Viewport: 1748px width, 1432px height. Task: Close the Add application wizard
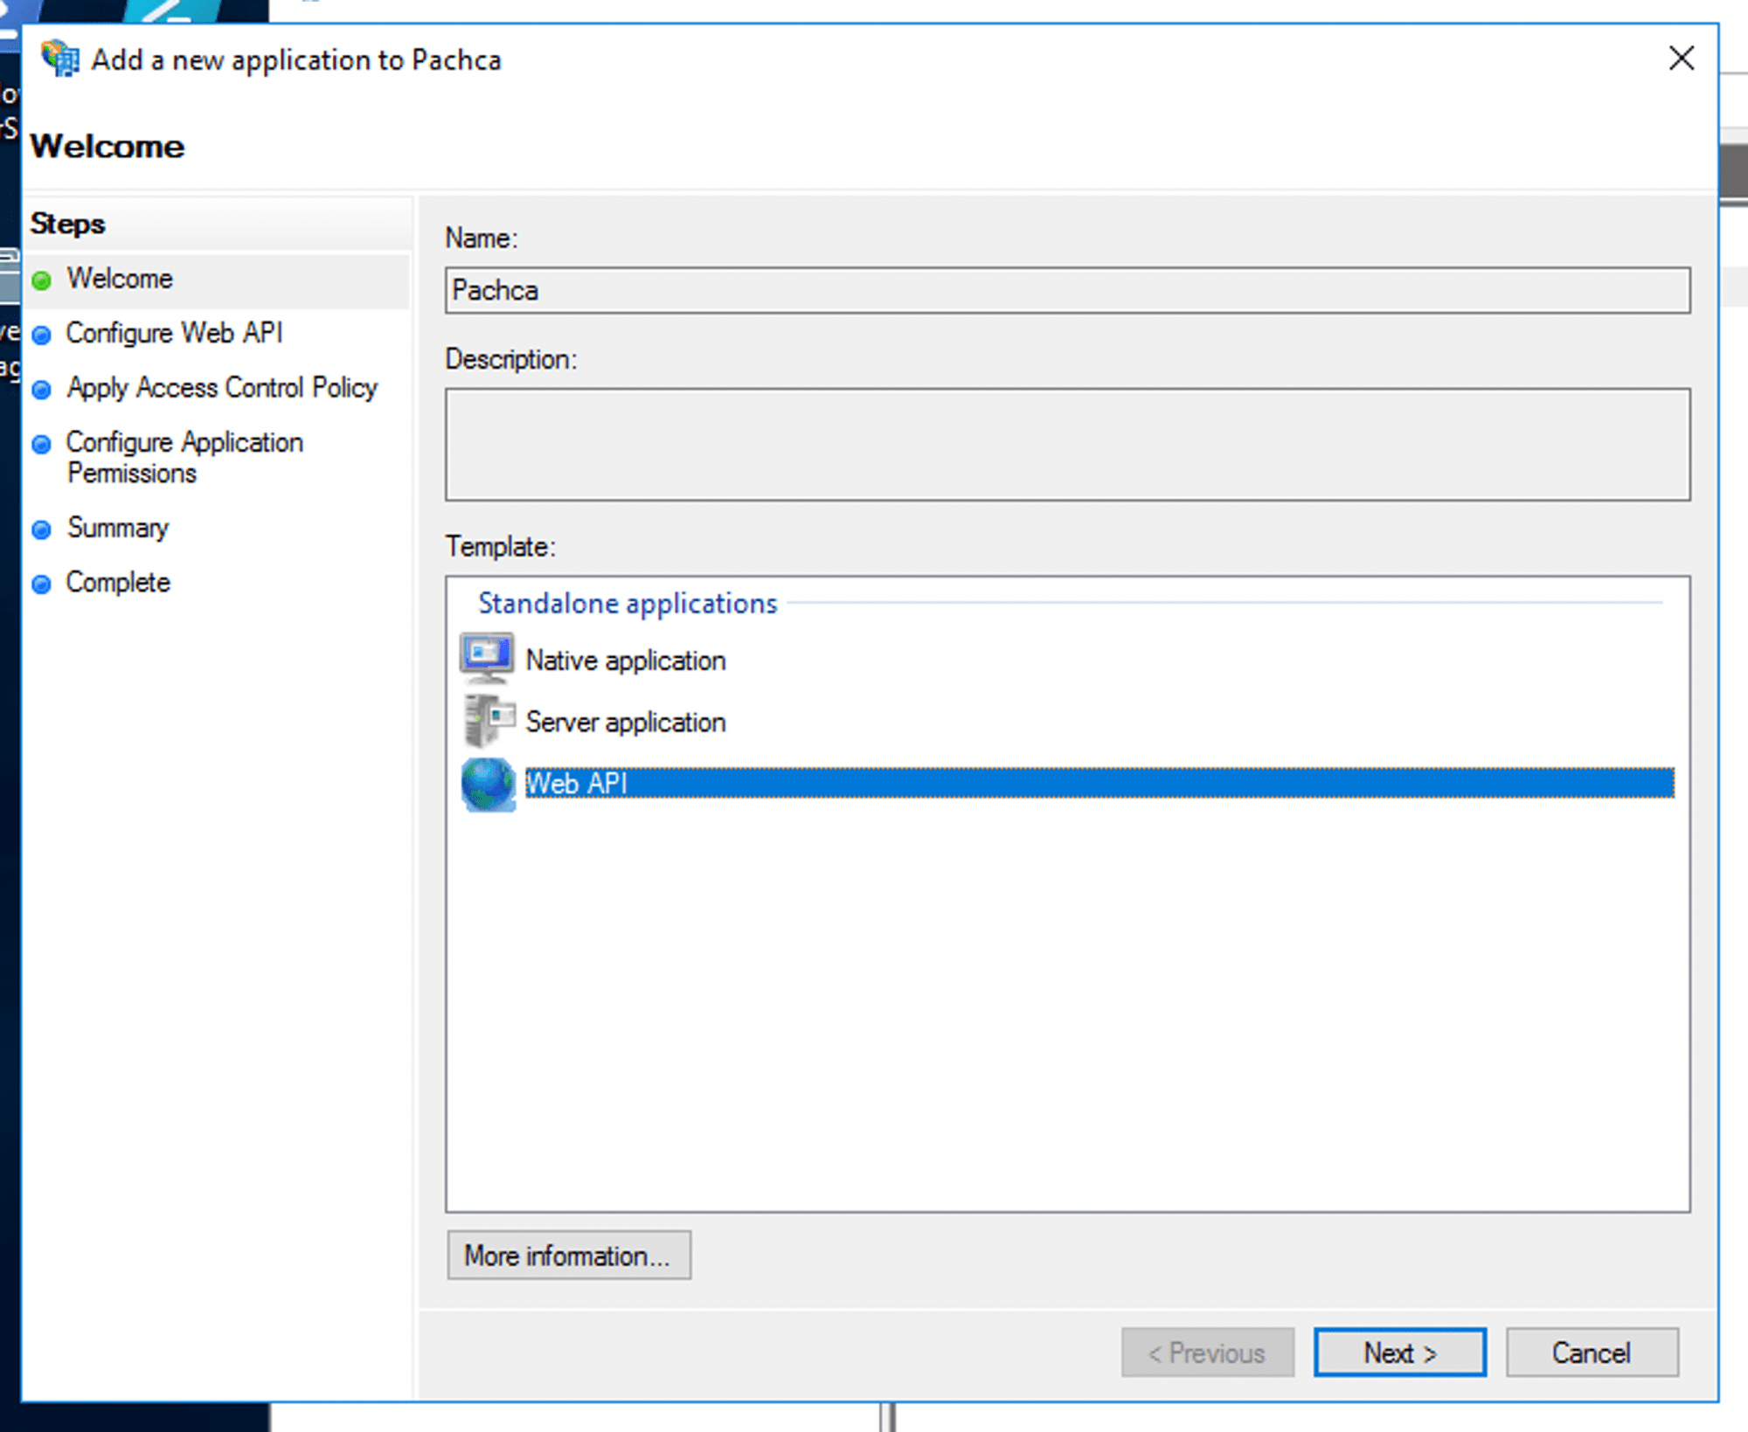1680,59
